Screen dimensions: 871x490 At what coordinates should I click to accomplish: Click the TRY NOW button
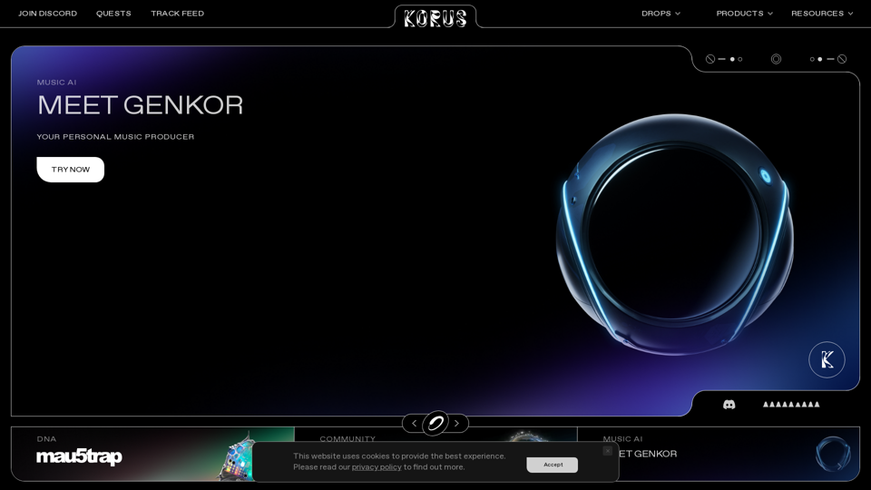coord(71,170)
